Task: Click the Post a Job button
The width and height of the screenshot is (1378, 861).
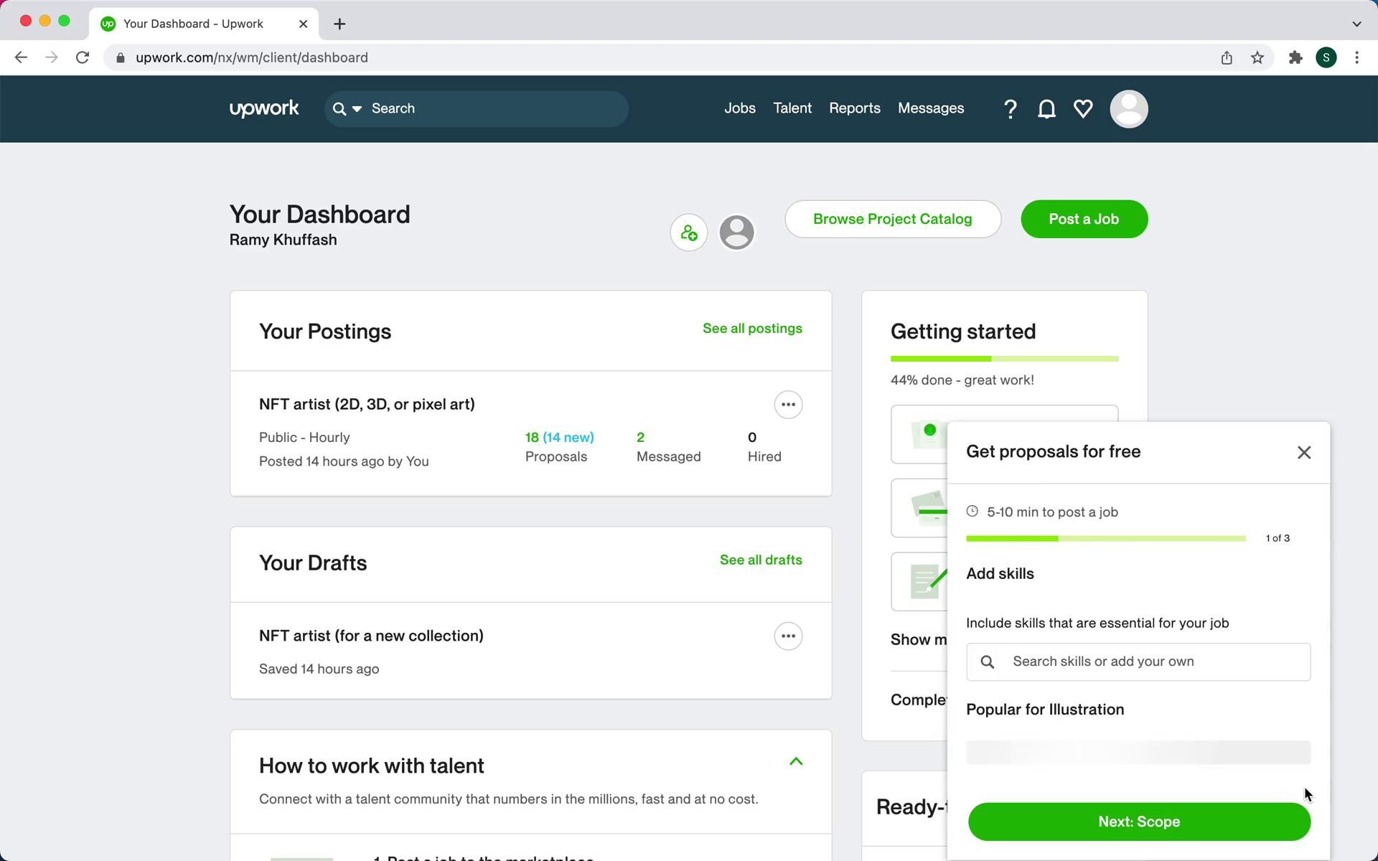Action: point(1084,220)
